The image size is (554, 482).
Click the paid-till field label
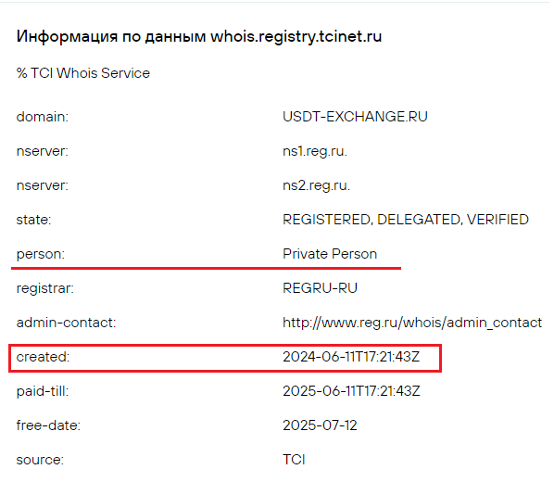pos(43,391)
